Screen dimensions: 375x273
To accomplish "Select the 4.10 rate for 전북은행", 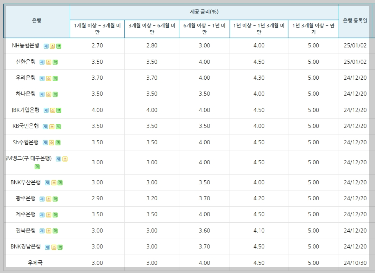I will (259, 230).
